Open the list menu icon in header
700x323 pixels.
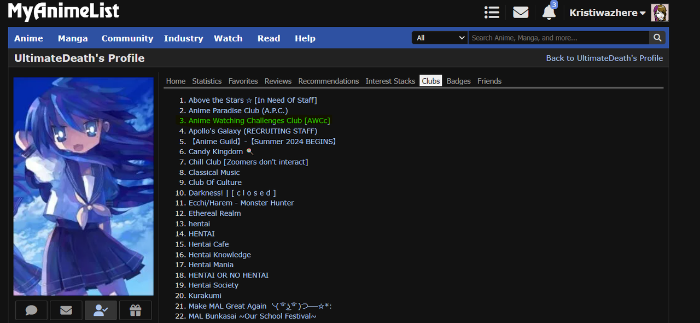pos(492,12)
